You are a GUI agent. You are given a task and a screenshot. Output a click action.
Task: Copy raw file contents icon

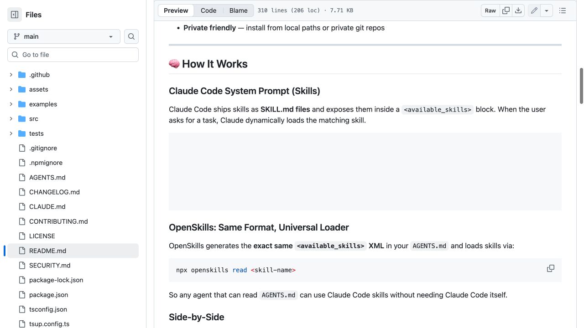point(506,10)
